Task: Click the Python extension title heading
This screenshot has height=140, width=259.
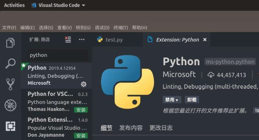Action: 181,62
